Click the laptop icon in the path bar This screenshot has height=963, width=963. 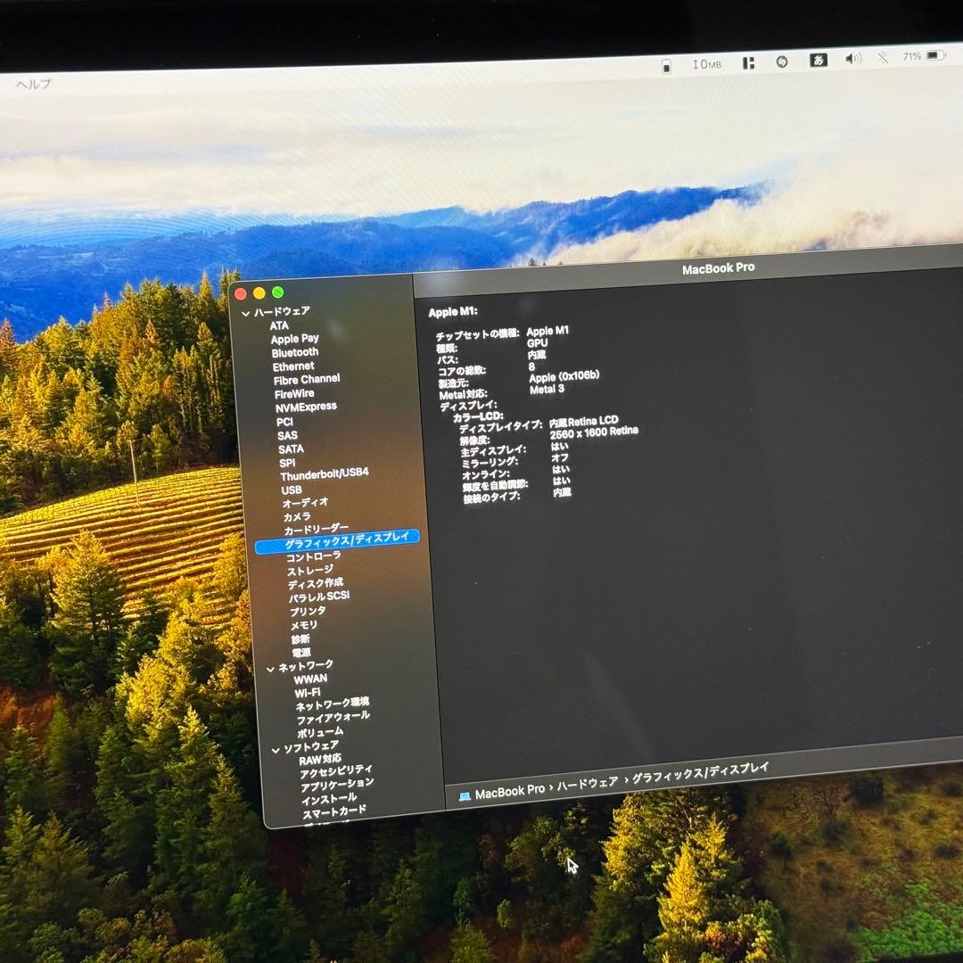point(465,796)
